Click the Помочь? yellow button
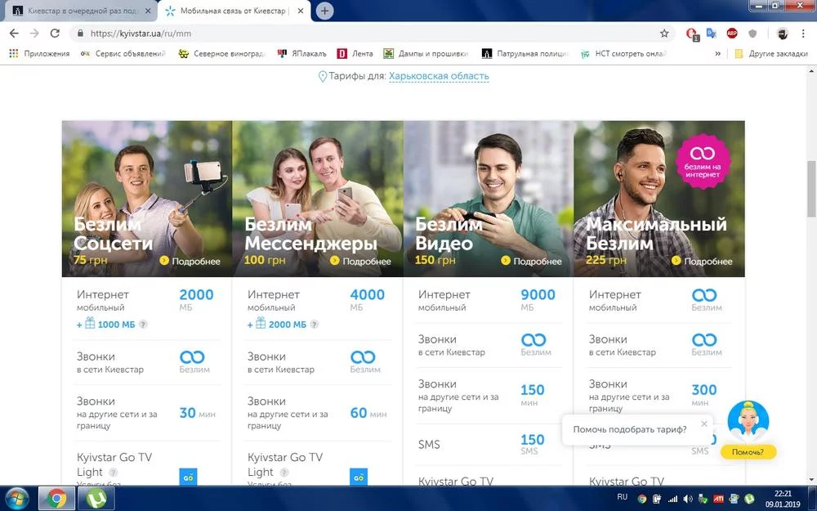The width and height of the screenshot is (817, 511). click(748, 452)
